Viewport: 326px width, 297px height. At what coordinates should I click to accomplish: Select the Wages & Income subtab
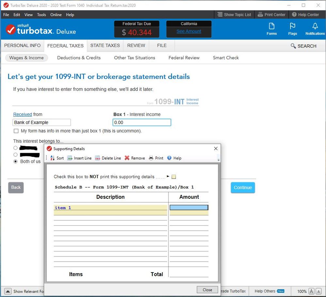point(26,58)
